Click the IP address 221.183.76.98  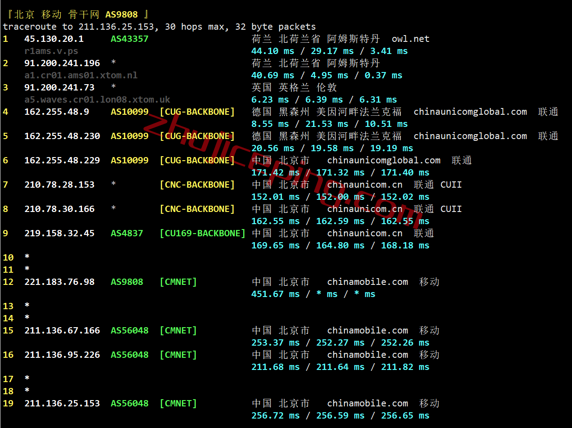[x=59, y=282]
